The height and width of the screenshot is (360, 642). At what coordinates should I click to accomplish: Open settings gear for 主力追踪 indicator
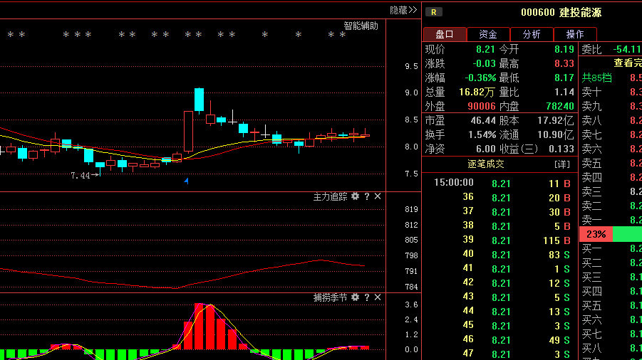coord(355,196)
